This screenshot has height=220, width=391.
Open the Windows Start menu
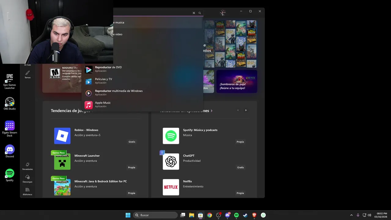(128, 215)
